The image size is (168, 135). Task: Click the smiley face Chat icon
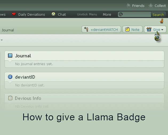54,14
